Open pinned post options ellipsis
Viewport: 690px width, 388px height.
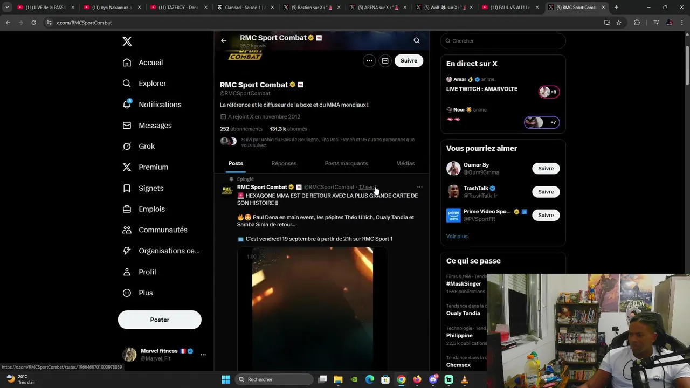[419, 187]
